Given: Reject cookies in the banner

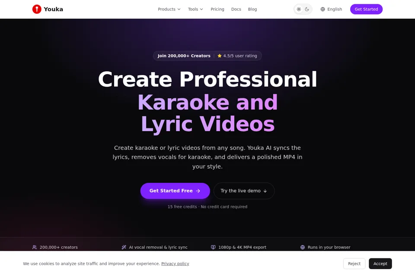Looking at the screenshot, I should [354, 263].
